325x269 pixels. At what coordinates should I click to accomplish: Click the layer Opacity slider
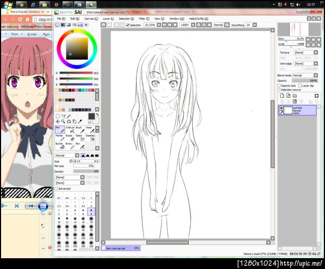pyautogui.click(x=304, y=80)
